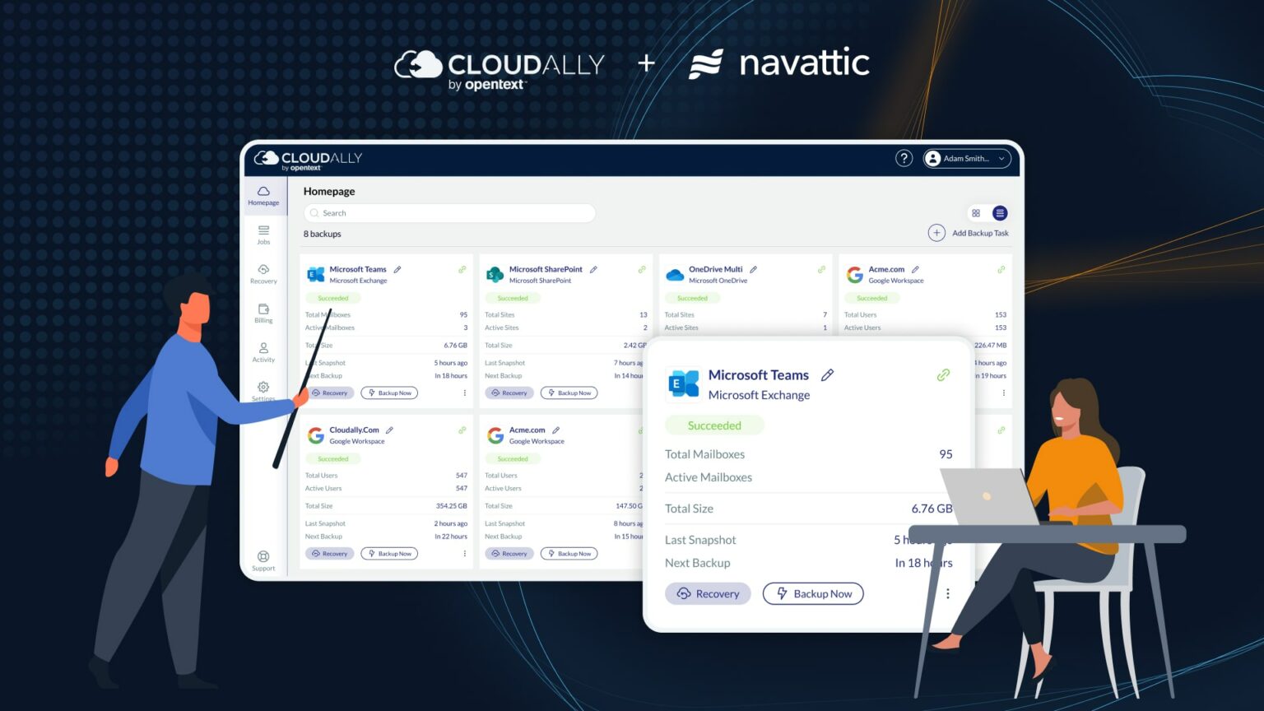Edit the Microsoft Teams backup name via pencil icon
Image resolution: width=1264 pixels, height=711 pixels.
tap(828, 375)
